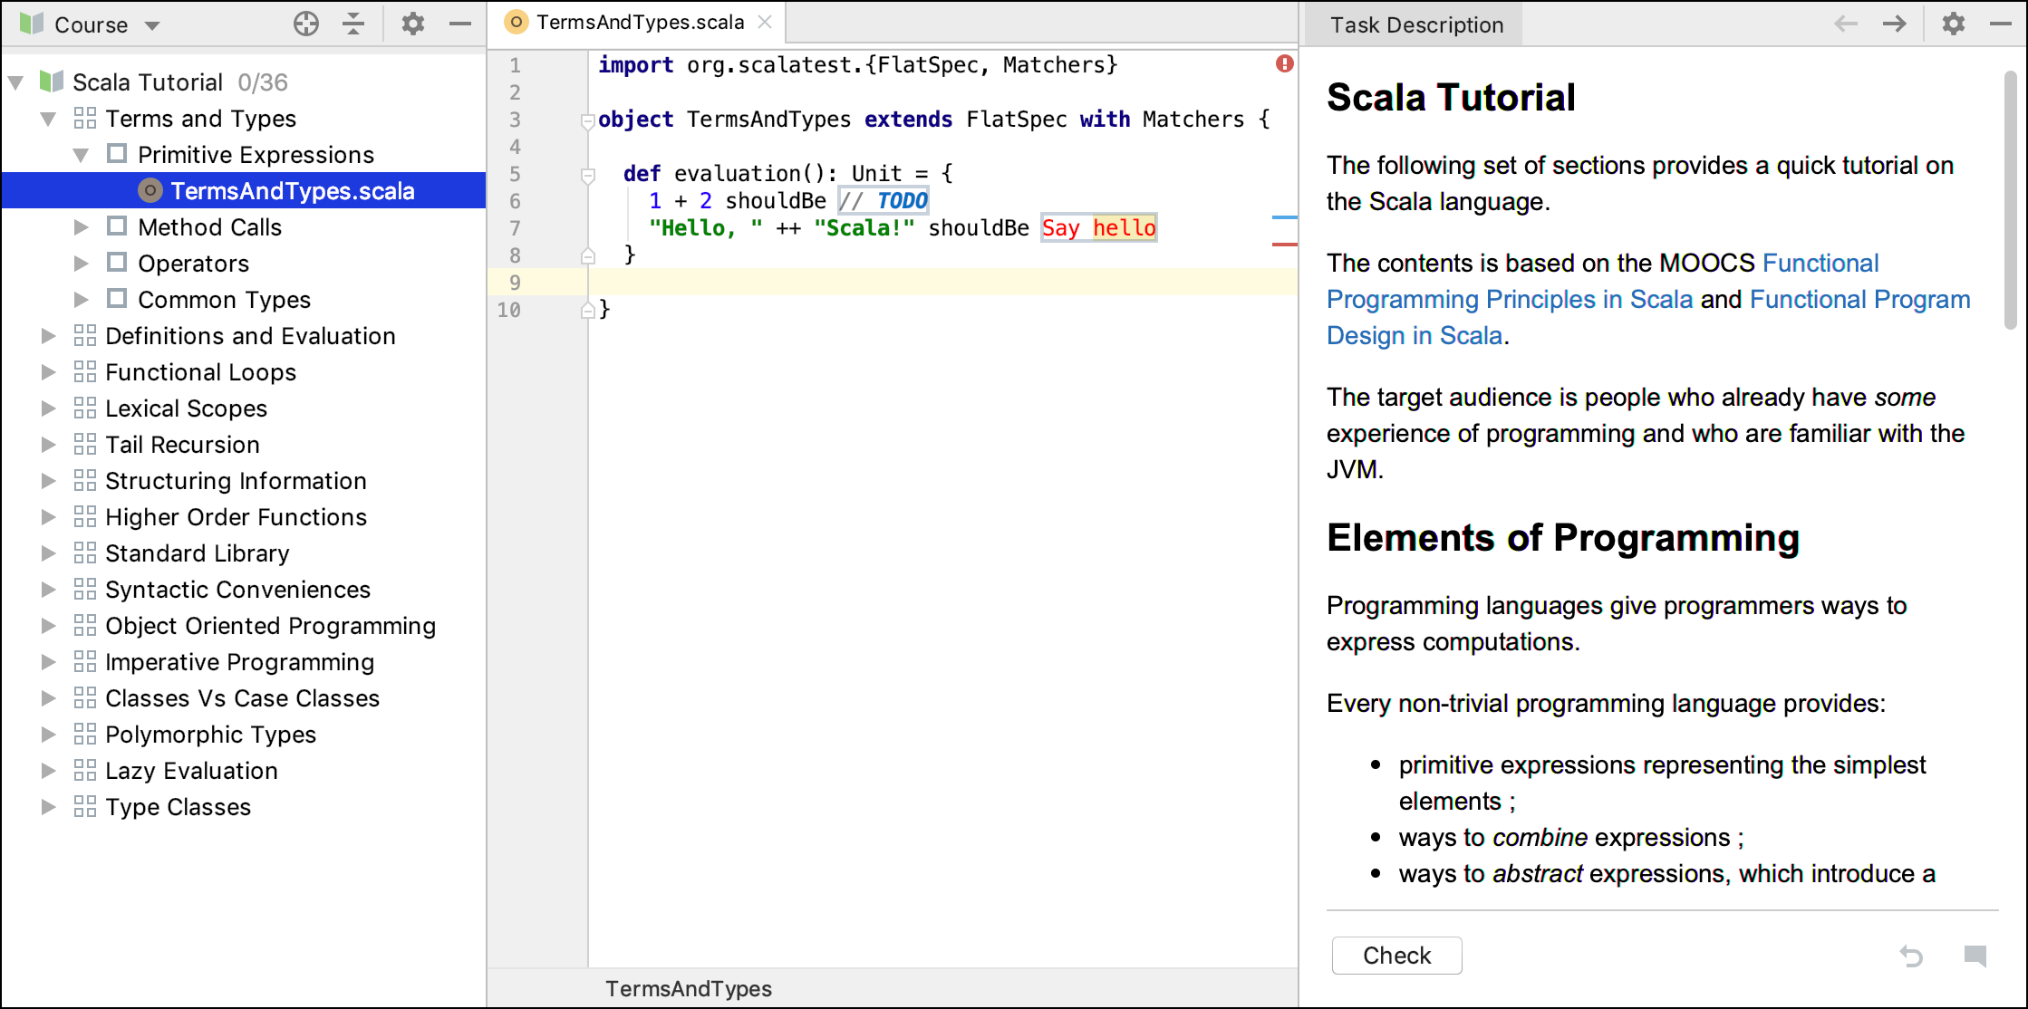Click the Course panel title icon
The image size is (2028, 1009).
tap(32, 24)
